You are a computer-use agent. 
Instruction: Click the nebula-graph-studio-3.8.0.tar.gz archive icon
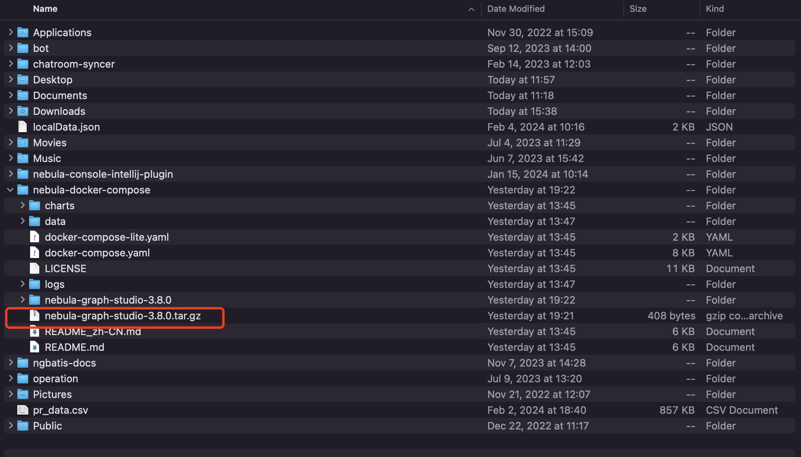coord(35,316)
